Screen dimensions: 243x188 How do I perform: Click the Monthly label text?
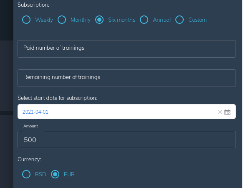click(x=81, y=20)
